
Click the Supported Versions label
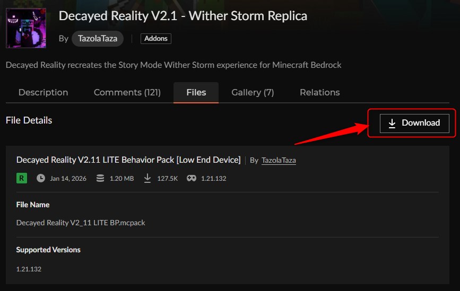48,250
